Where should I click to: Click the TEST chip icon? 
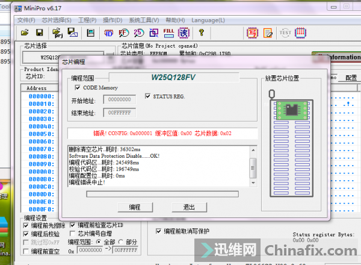point(285,33)
